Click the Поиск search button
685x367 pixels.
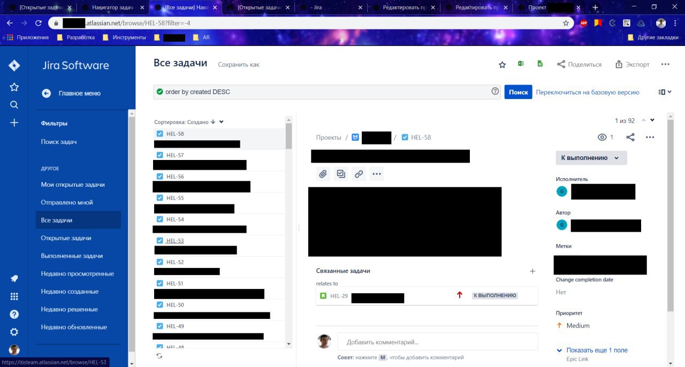518,92
